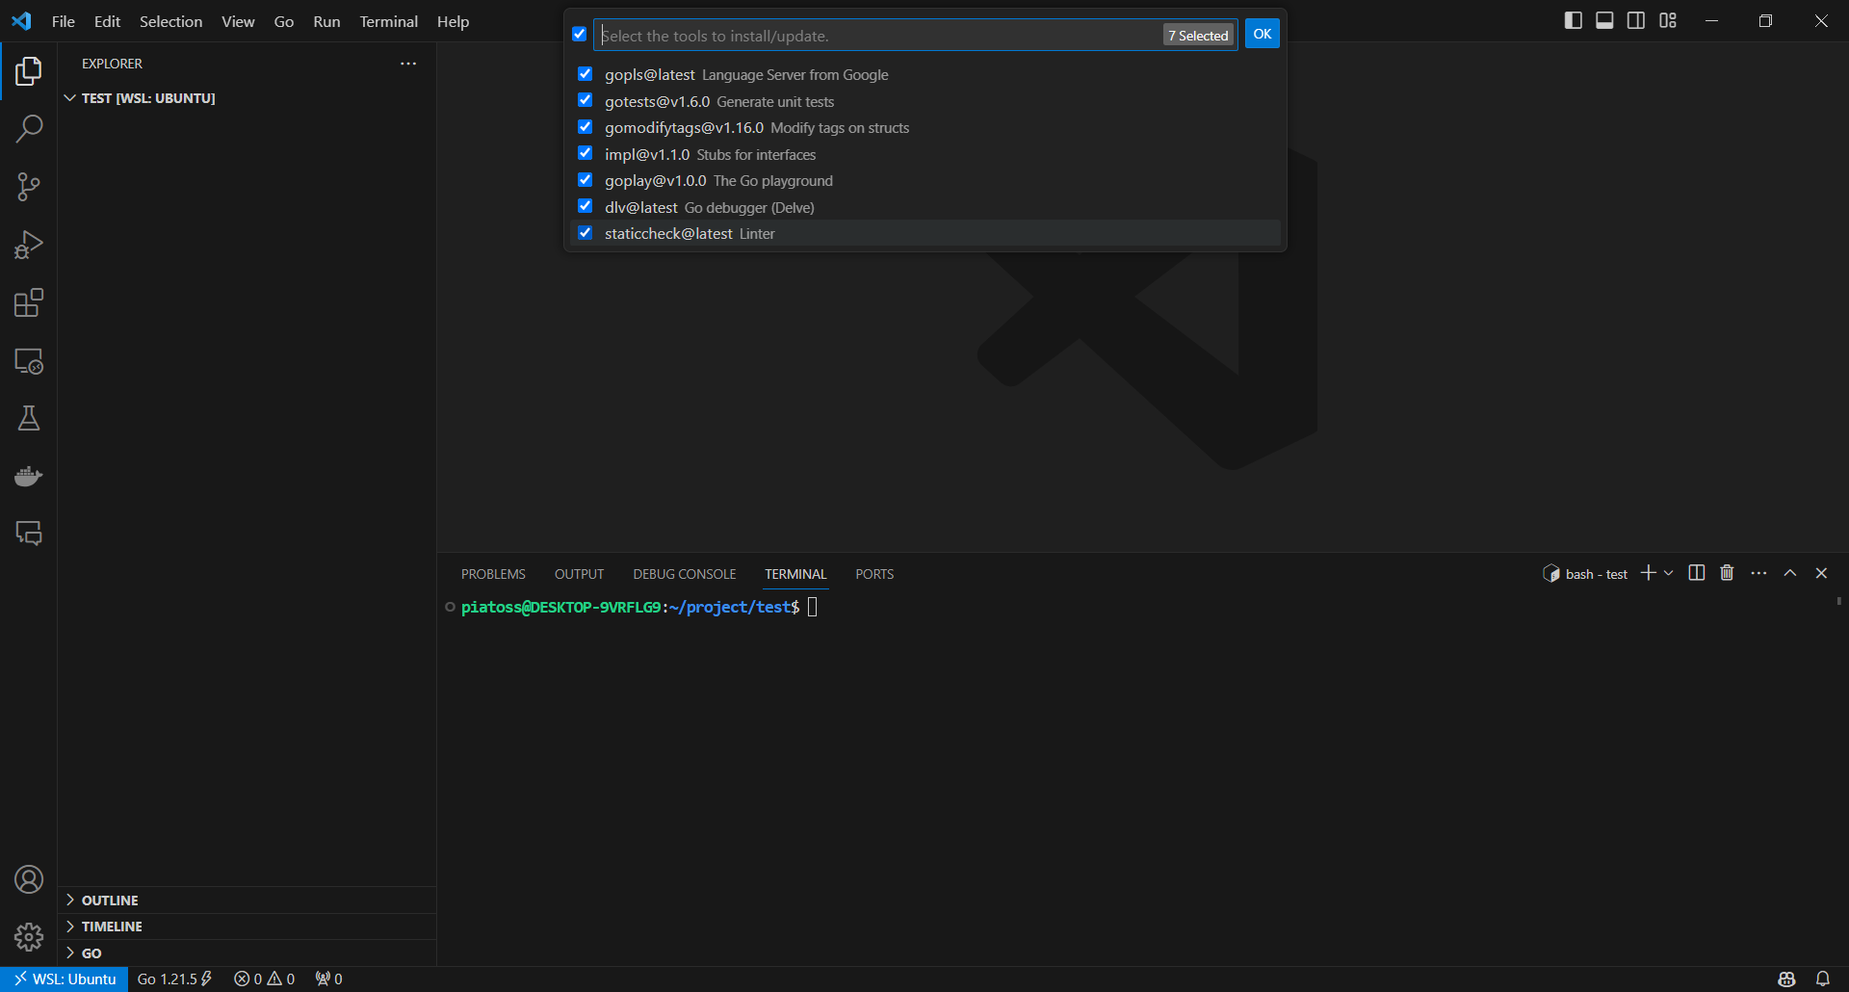Open the File menu
The image size is (1849, 992).
click(x=64, y=21)
